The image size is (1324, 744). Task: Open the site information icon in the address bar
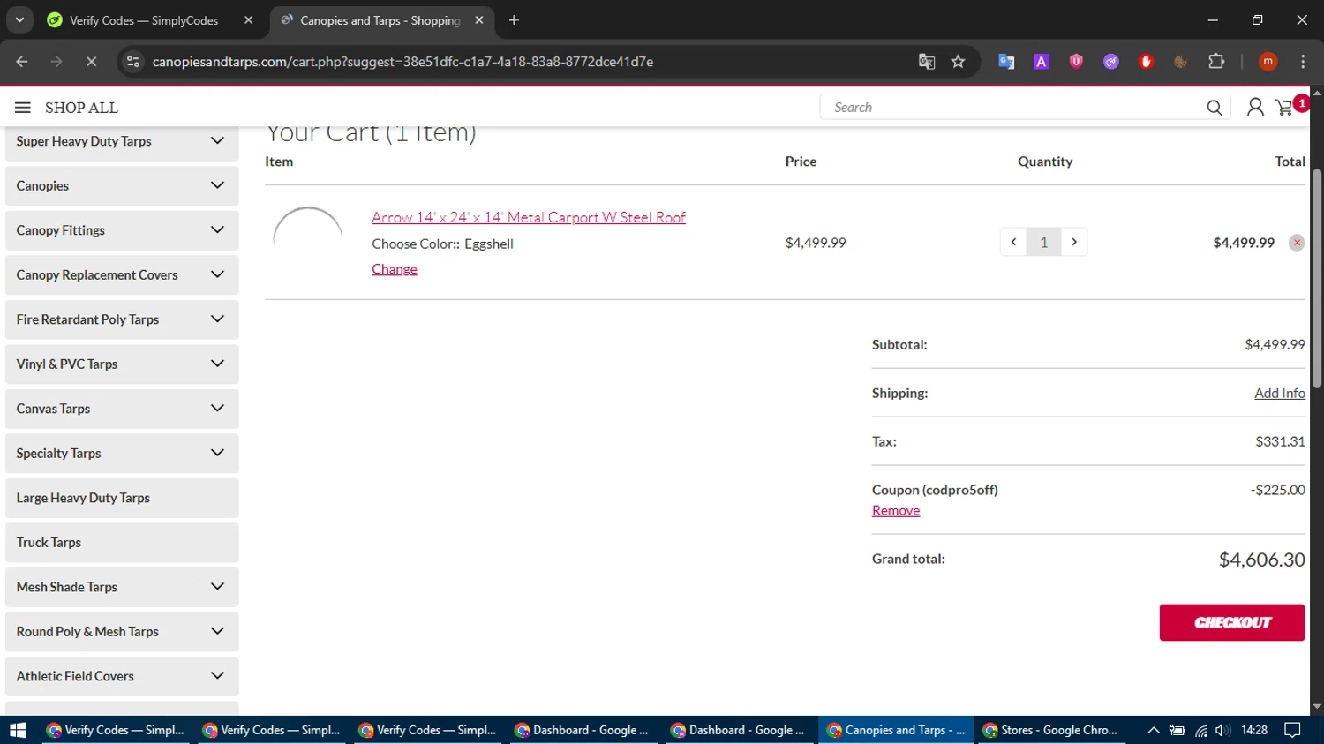[x=133, y=62]
